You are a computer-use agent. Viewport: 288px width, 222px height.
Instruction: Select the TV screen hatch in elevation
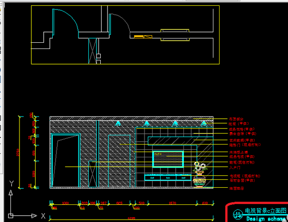[x=167, y=159]
